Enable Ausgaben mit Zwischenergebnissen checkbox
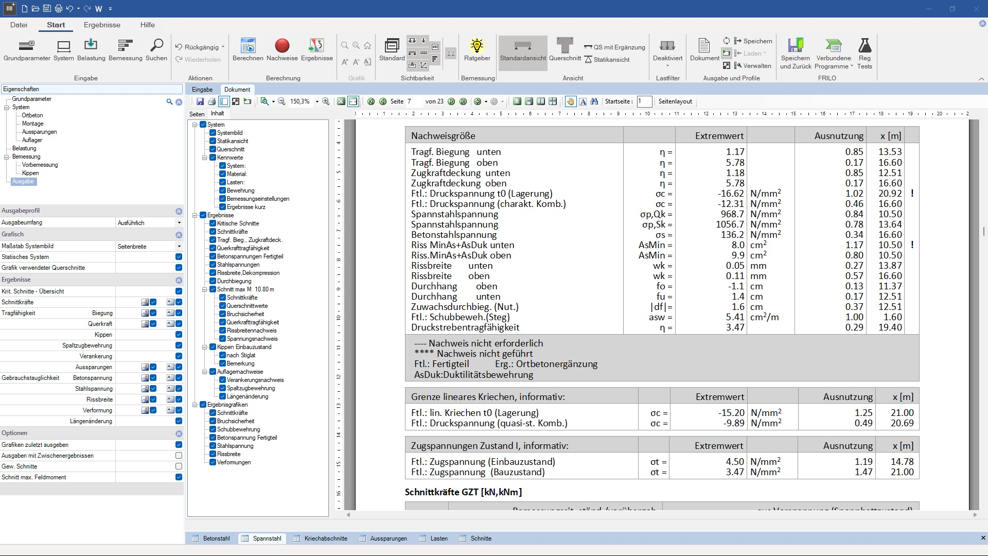 click(x=179, y=456)
